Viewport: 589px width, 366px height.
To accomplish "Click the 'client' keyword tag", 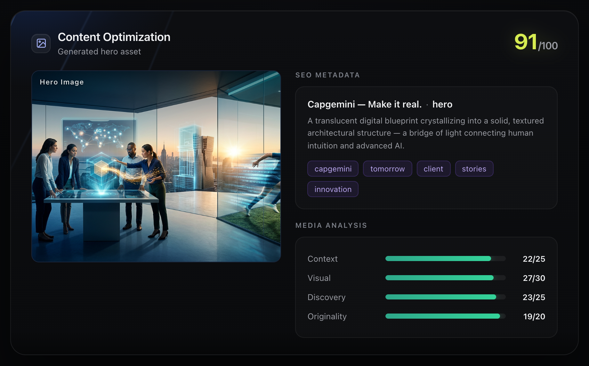I will point(433,169).
